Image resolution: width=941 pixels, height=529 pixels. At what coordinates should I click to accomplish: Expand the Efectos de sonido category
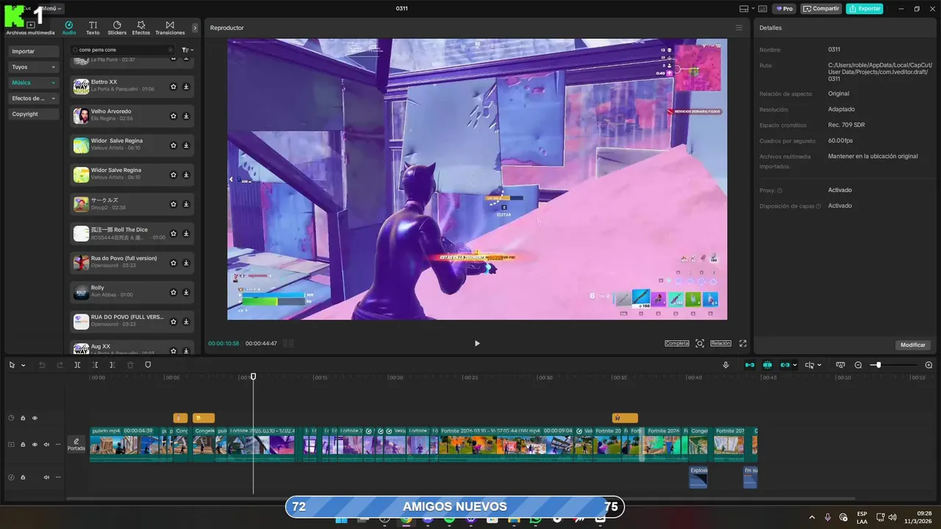tap(34, 98)
